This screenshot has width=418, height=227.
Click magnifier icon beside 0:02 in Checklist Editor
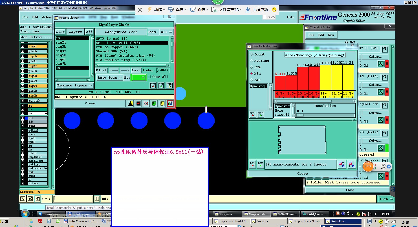click(381, 64)
